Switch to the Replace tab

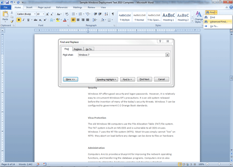click(78, 49)
